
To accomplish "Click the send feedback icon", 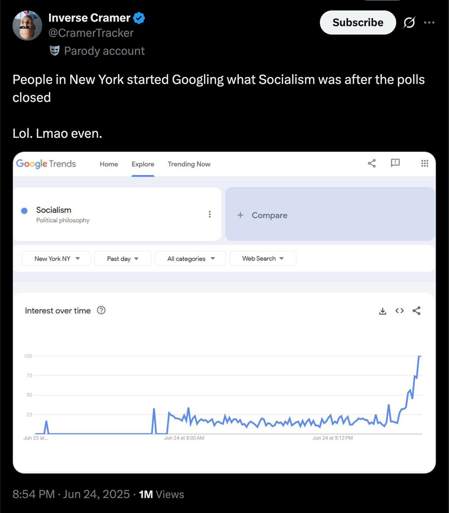I will pyautogui.click(x=395, y=163).
